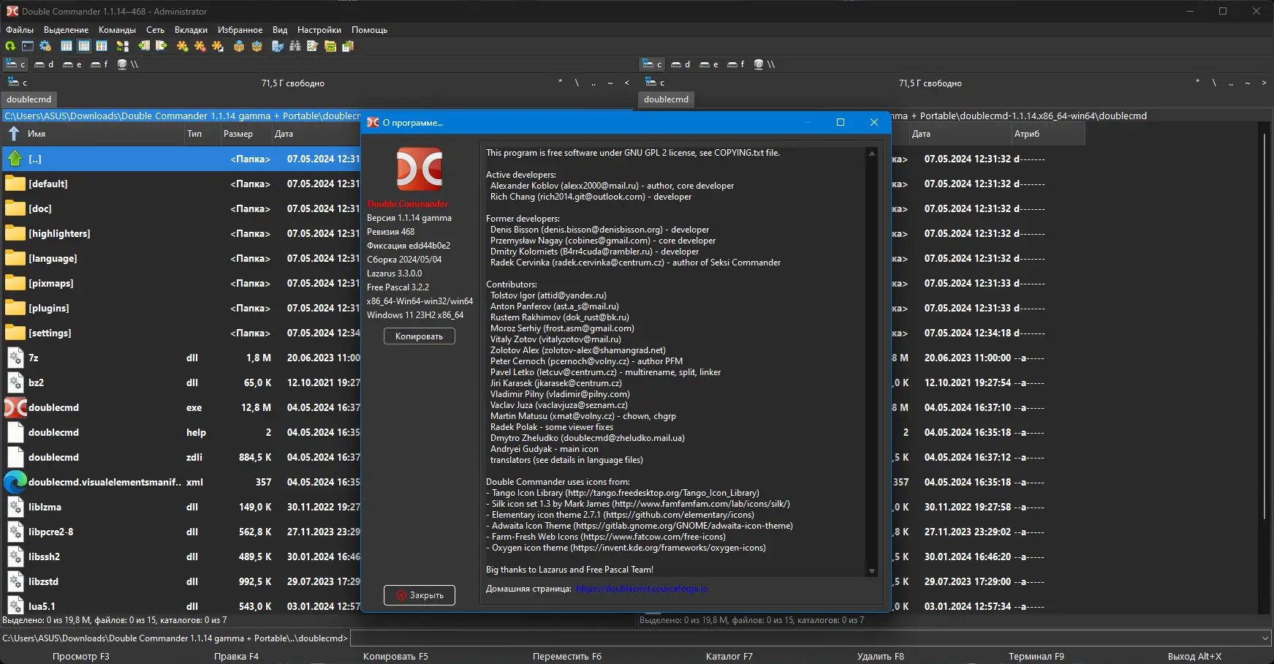Open the terminal window toolbar icon
The width and height of the screenshot is (1274, 664).
click(x=28, y=46)
